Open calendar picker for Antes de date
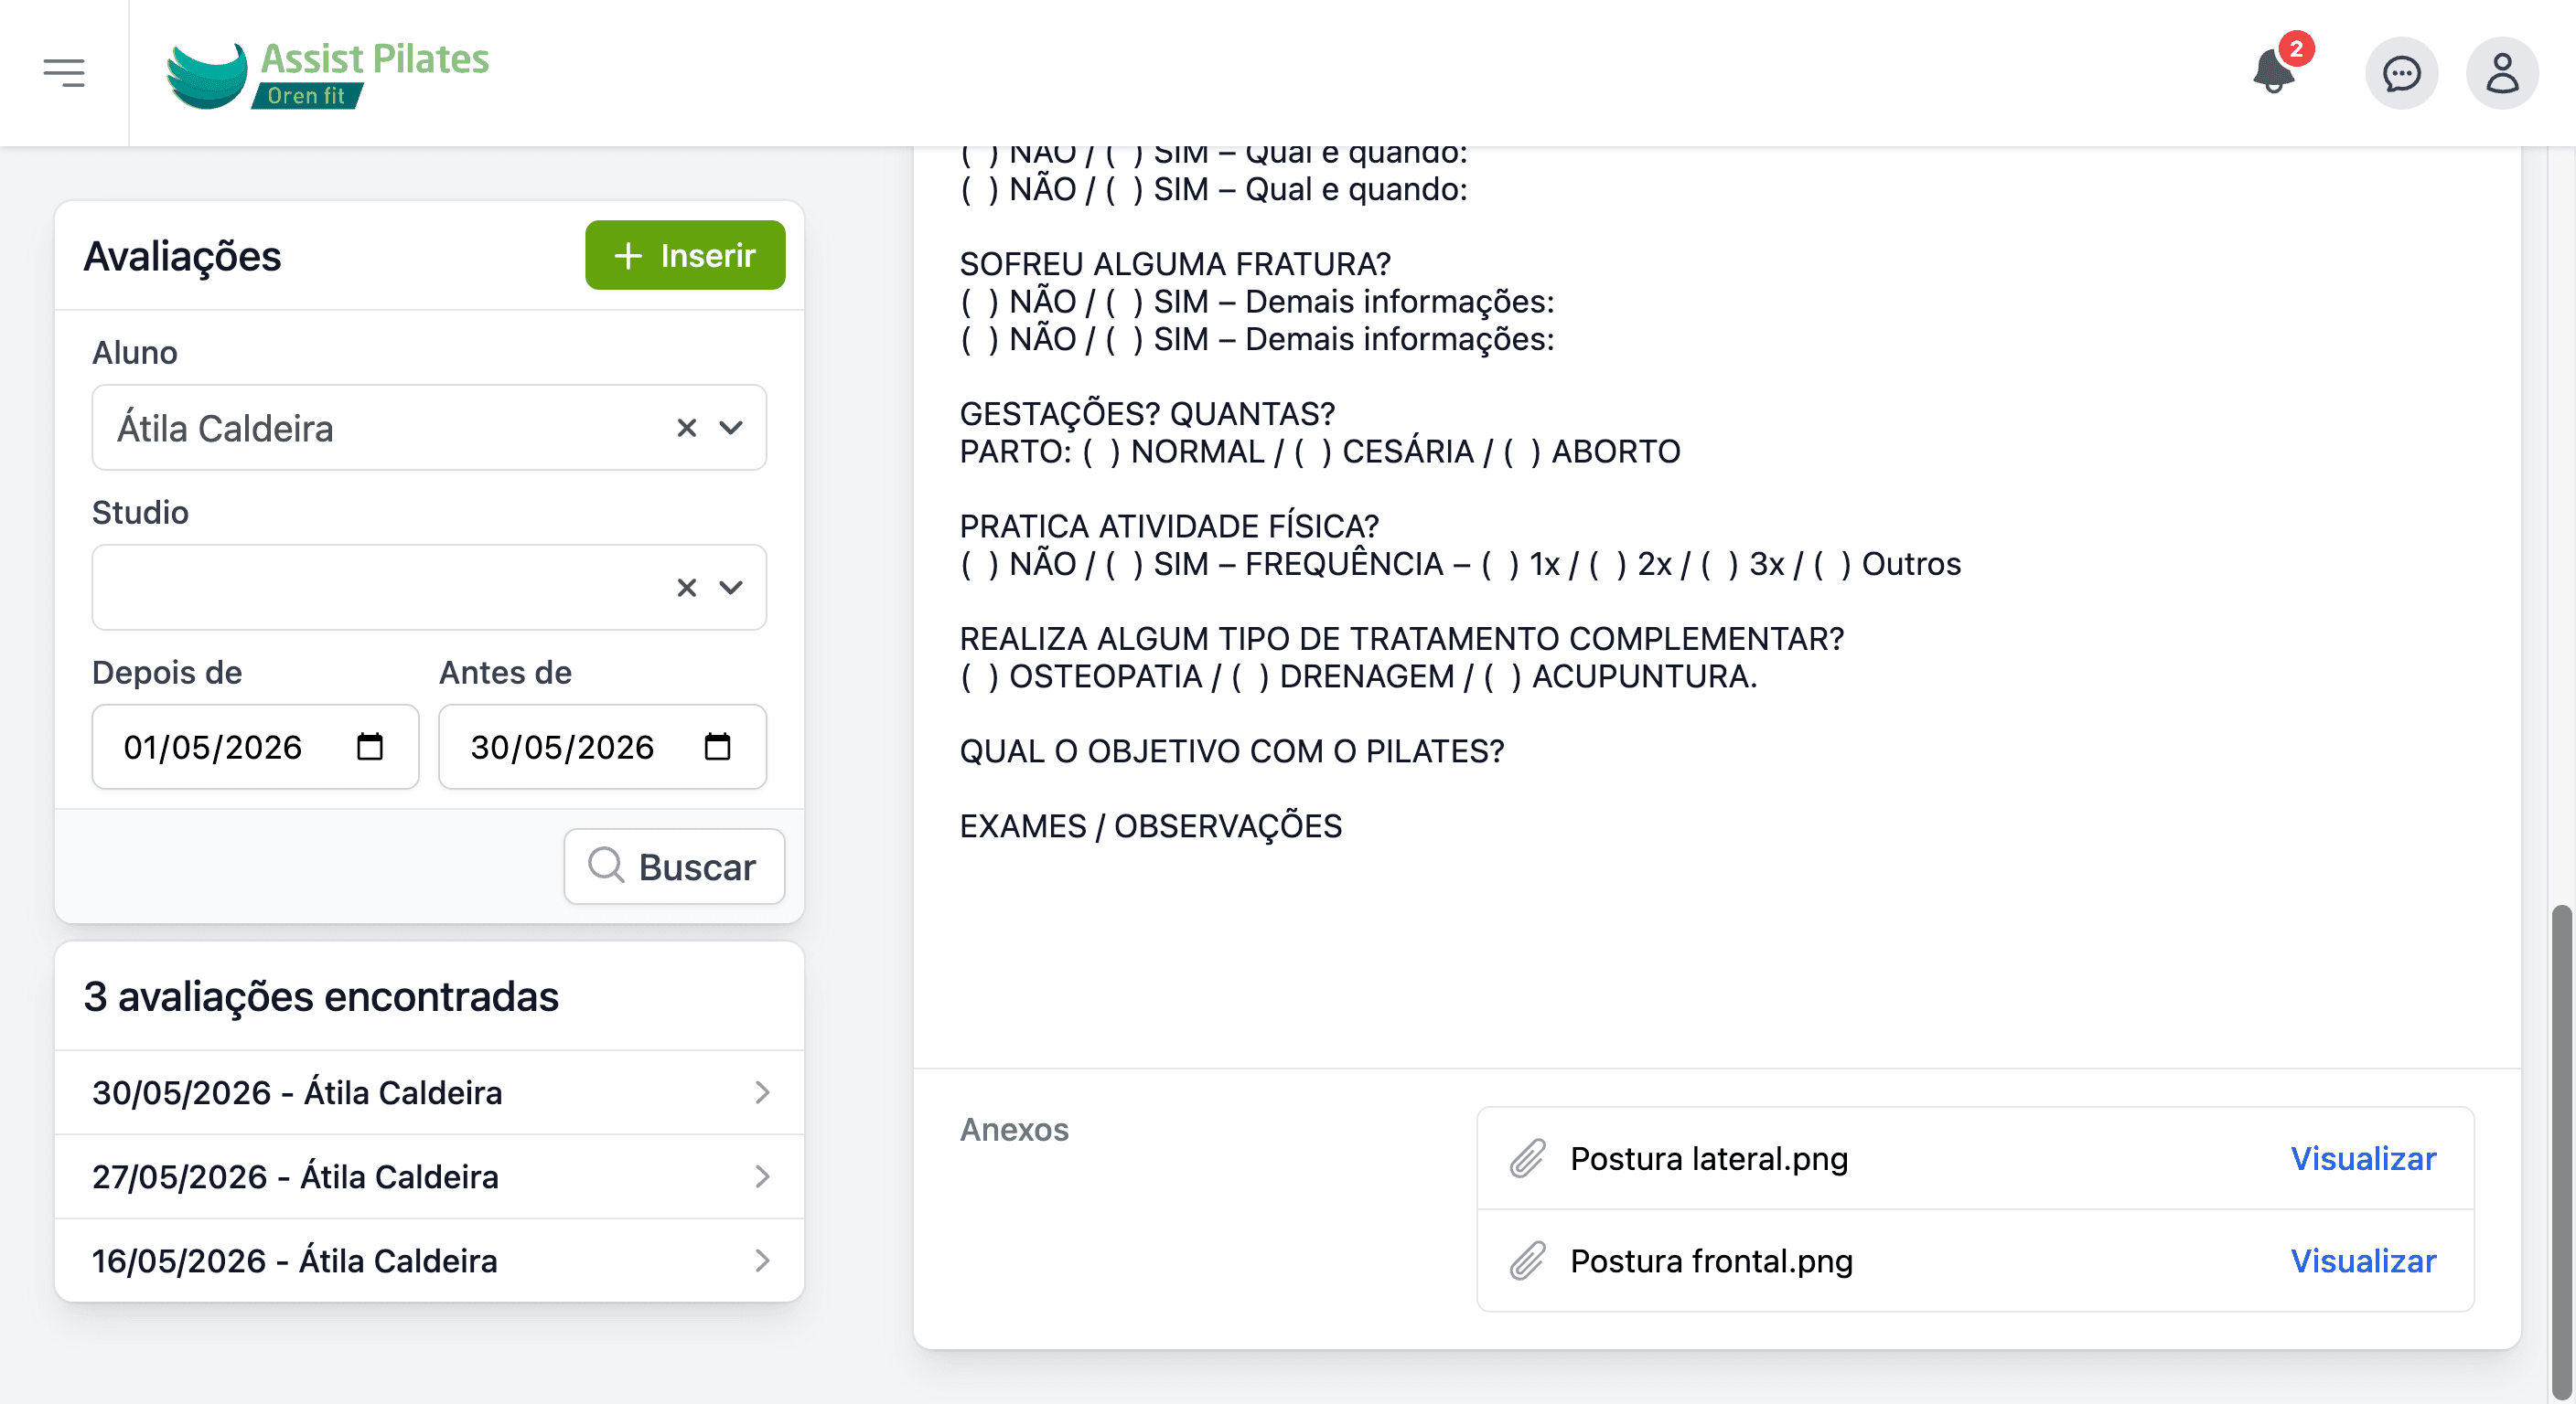This screenshot has height=1404, width=2576. tap(717, 747)
